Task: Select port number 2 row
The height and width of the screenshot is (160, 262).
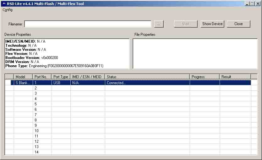Action: tap(131, 88)
